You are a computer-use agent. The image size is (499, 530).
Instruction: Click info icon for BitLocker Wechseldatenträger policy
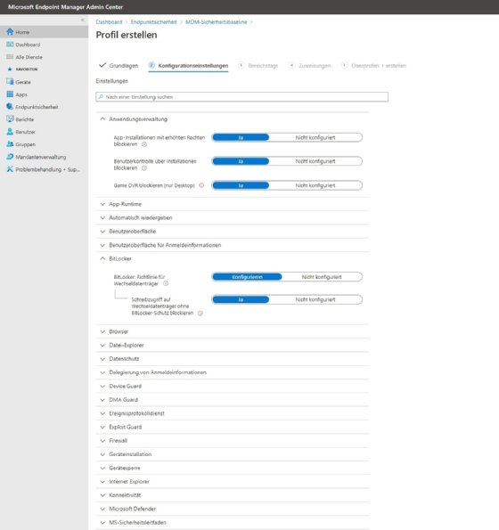[x=166, y=283]
